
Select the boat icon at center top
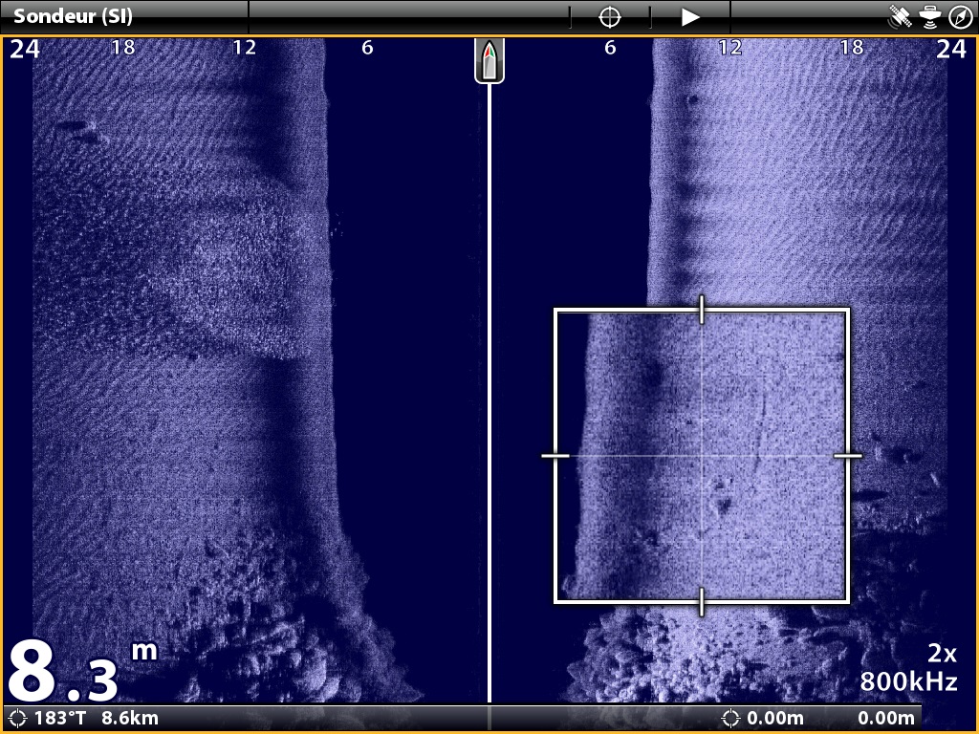coord(489,61)
